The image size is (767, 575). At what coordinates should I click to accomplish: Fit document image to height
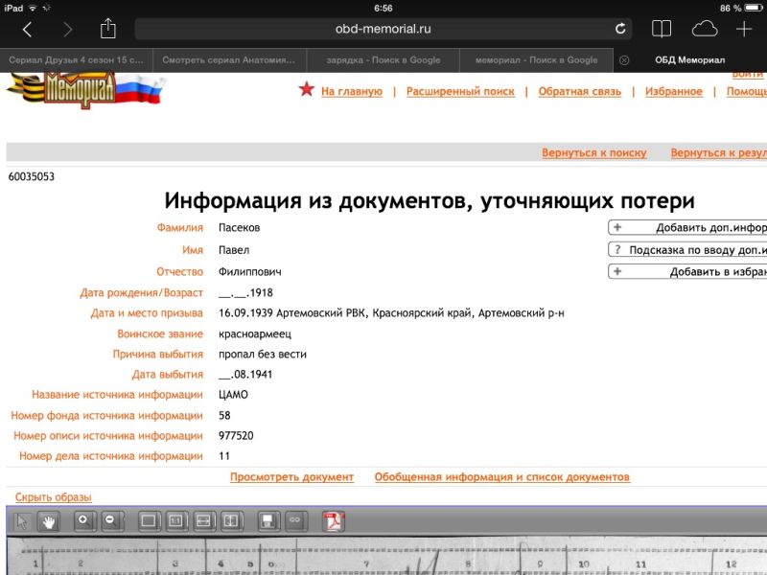[x=231, y=520]
